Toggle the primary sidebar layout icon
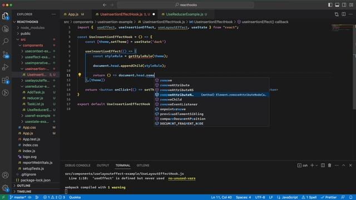 (x=330, y=5)
